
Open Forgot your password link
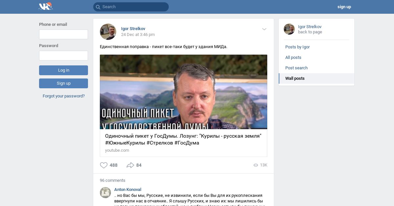pos(64,96)
